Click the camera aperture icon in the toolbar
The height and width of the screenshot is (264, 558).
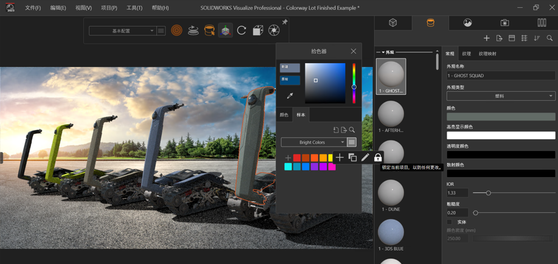(x=274, y=30)
